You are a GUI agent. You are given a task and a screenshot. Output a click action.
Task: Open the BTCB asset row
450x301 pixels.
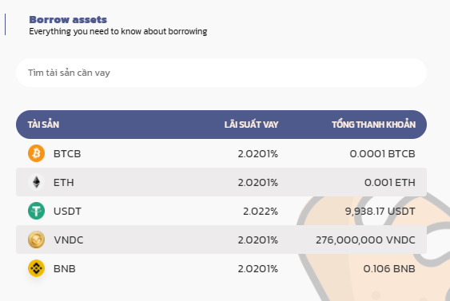(x=221, y=153)
